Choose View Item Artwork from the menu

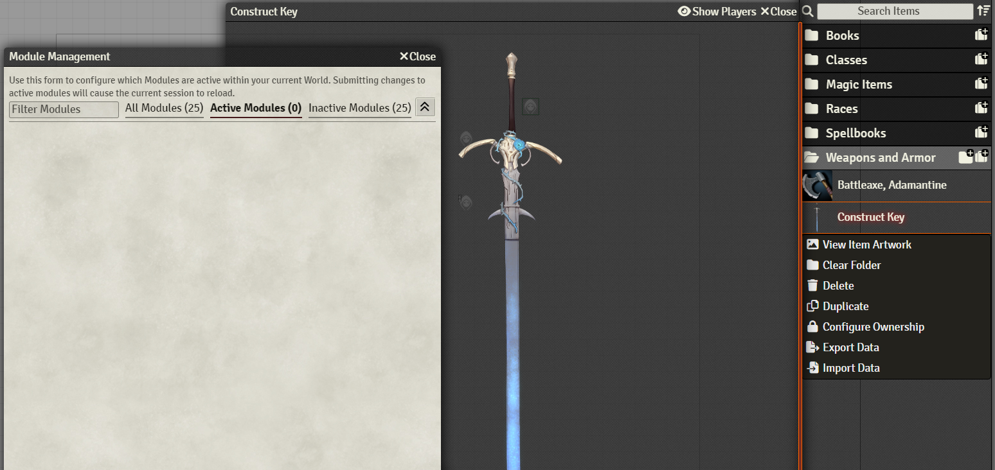click(x=866, y=244)
